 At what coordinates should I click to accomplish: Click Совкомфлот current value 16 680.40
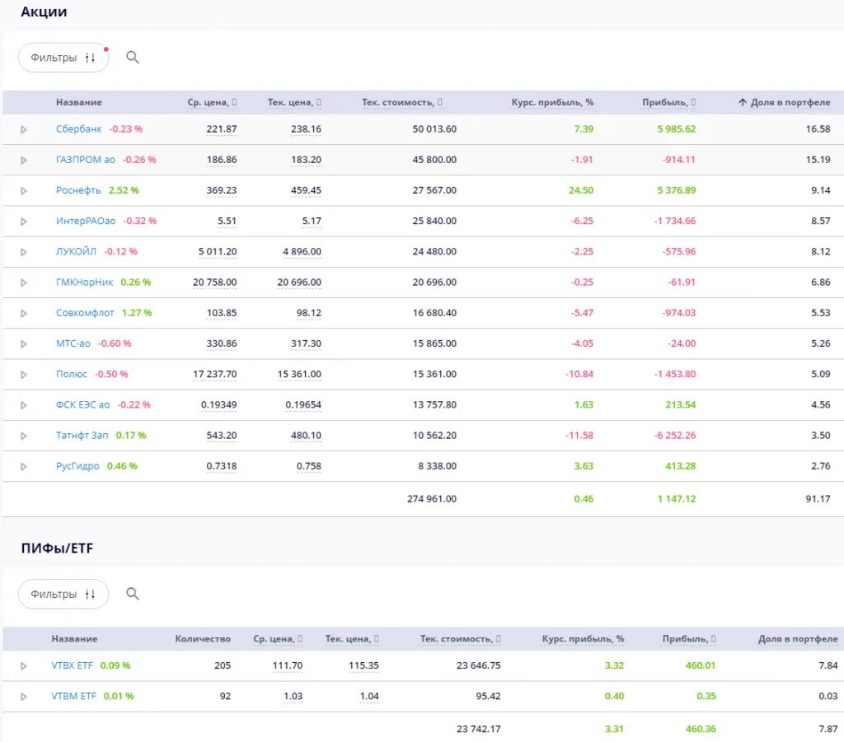tap(434, 313)
